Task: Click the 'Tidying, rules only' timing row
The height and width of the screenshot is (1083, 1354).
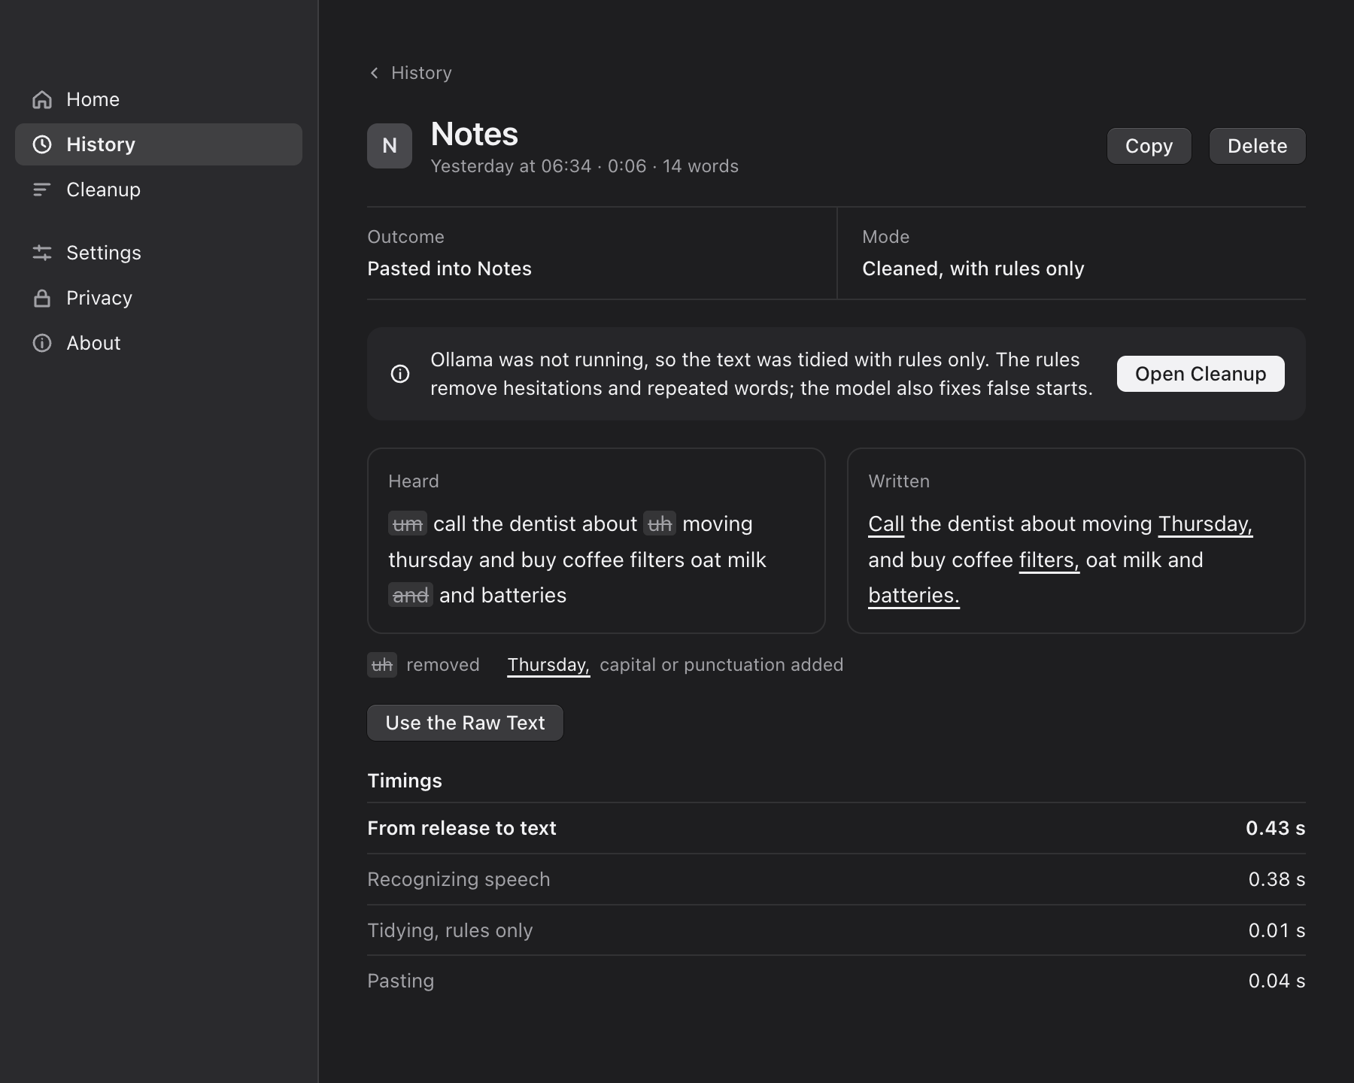Action: (836, 930)
